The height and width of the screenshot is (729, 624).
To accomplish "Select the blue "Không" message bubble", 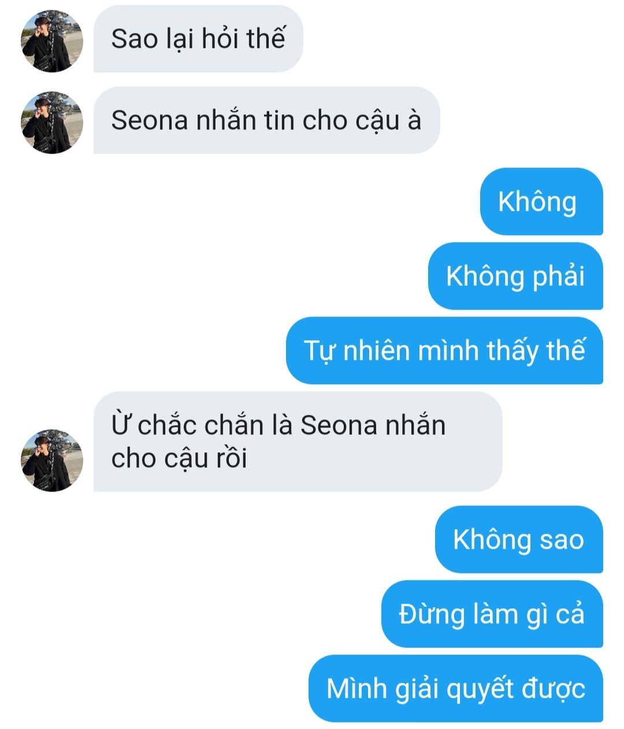I will 541,202.
